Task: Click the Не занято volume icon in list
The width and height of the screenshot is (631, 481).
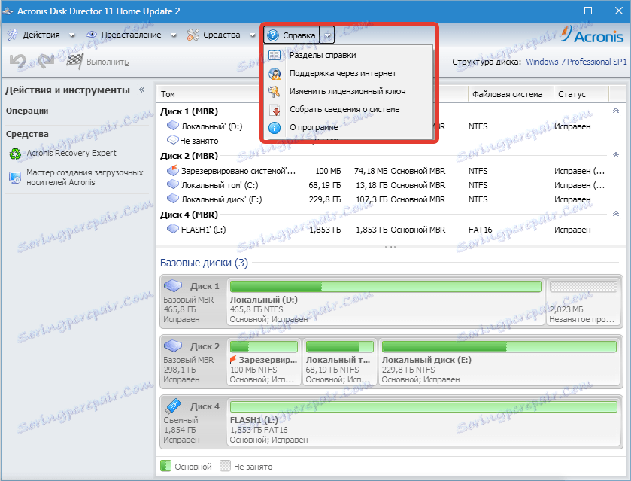Action: (x=173, y=140)
